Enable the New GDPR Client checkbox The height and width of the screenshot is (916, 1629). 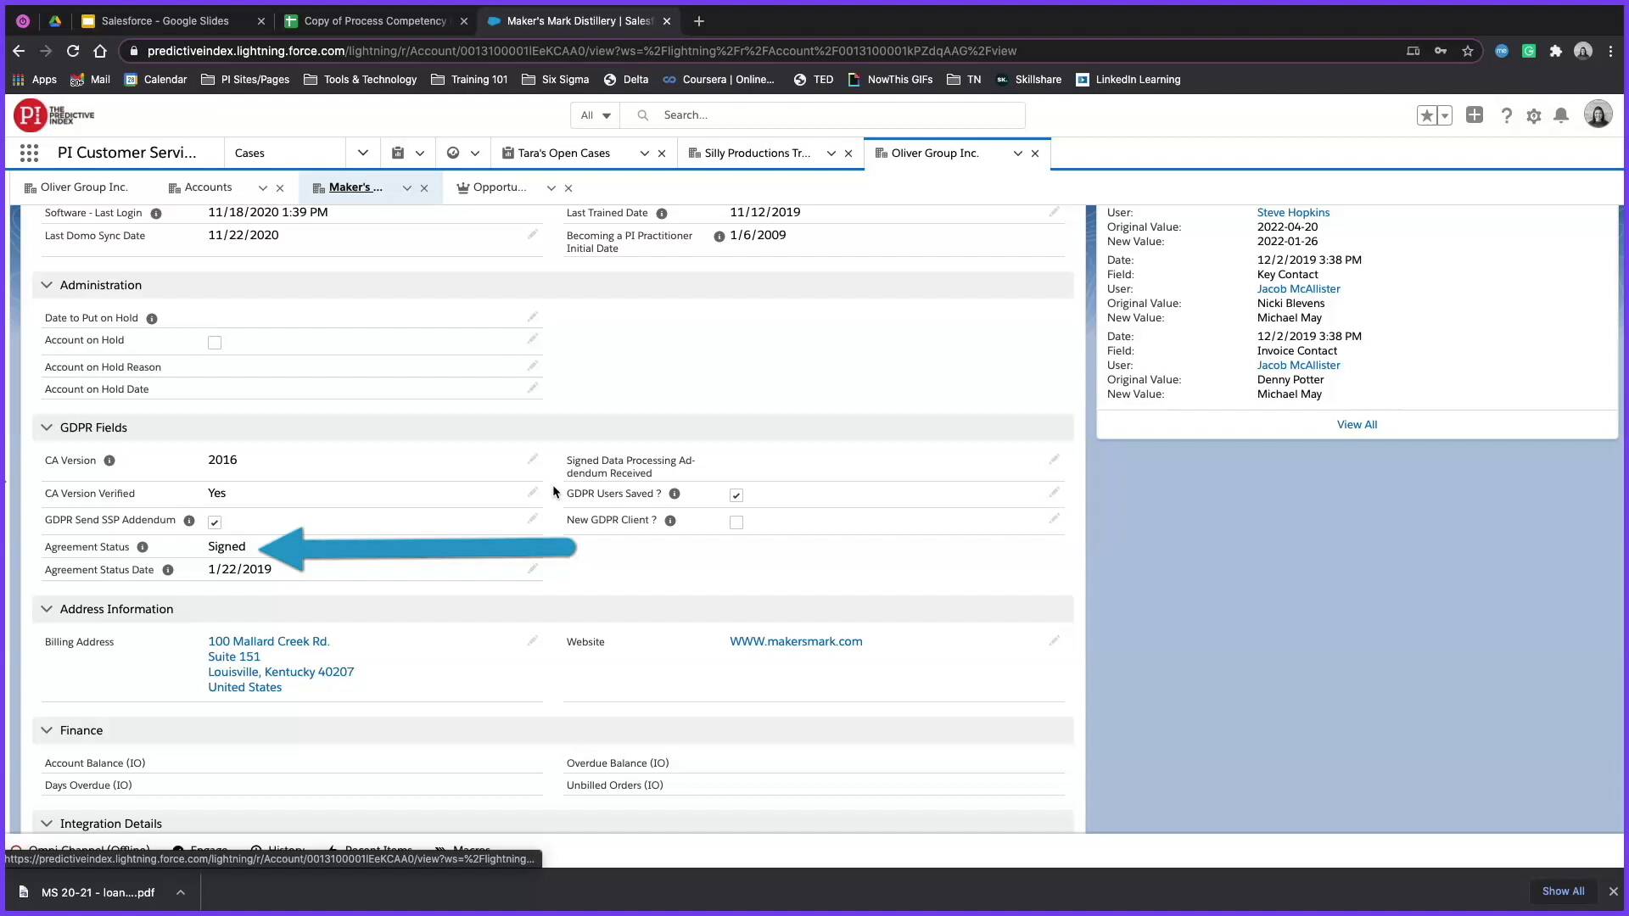tap(736, 522)
